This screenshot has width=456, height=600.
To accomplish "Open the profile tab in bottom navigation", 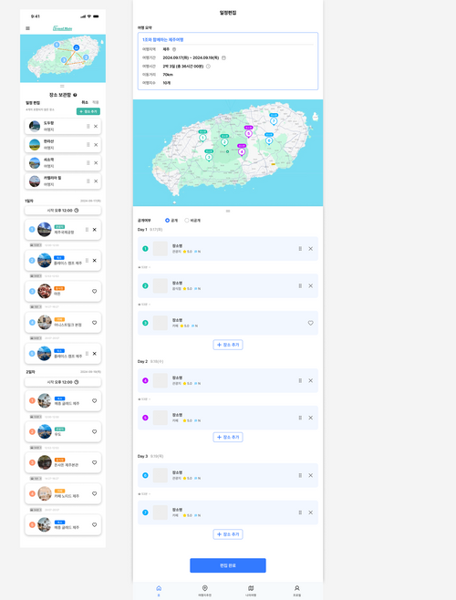I will pyautogui.click(x=296, y=591).
